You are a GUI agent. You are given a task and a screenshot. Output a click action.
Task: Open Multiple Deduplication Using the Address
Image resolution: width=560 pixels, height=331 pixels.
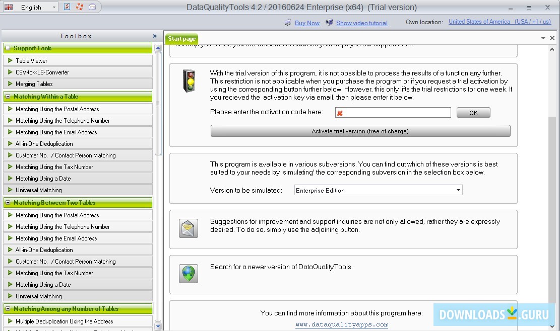coord(78,321)
